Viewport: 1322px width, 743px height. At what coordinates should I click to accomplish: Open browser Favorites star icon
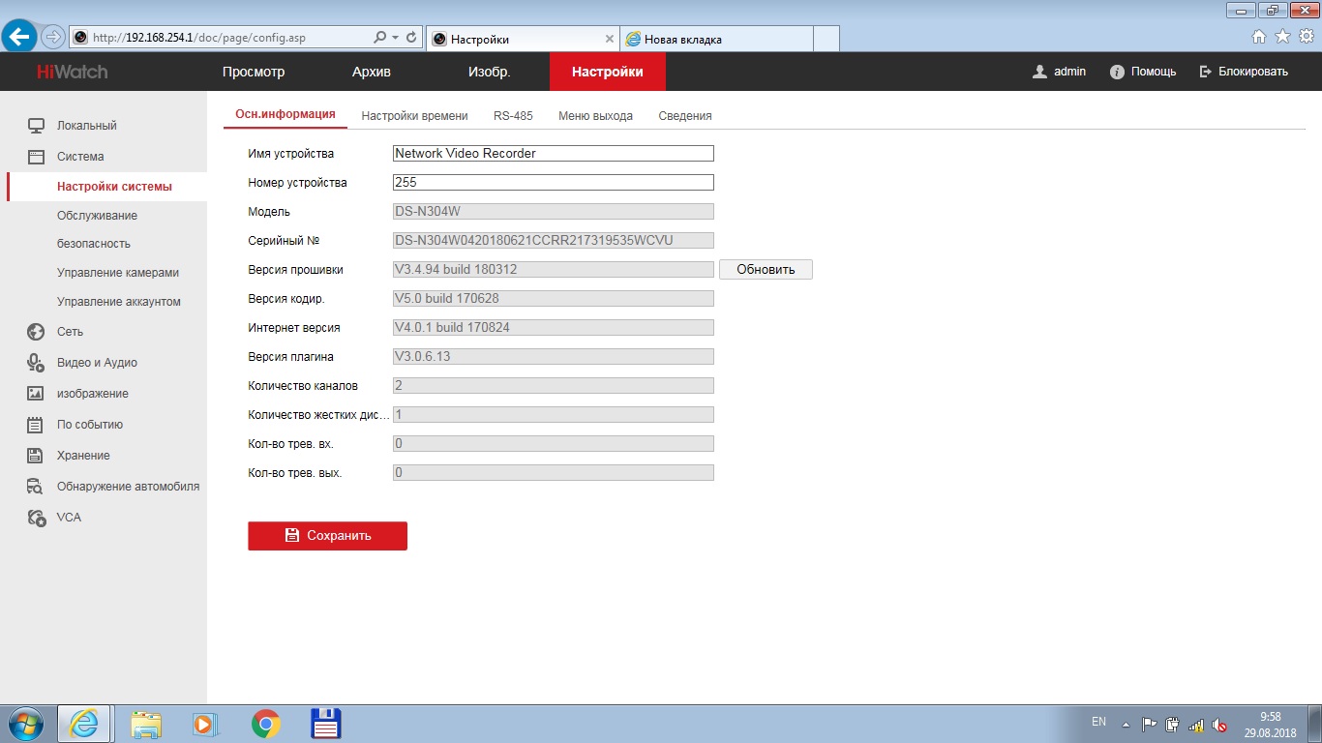pos(1282,37)
